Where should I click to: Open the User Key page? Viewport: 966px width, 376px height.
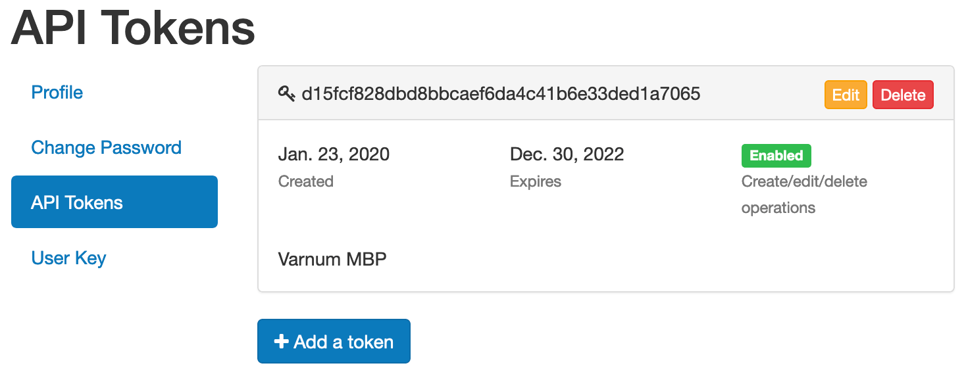click(68, 258)
